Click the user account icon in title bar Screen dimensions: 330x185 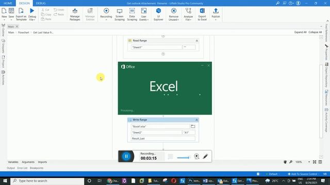pos(298,3)
